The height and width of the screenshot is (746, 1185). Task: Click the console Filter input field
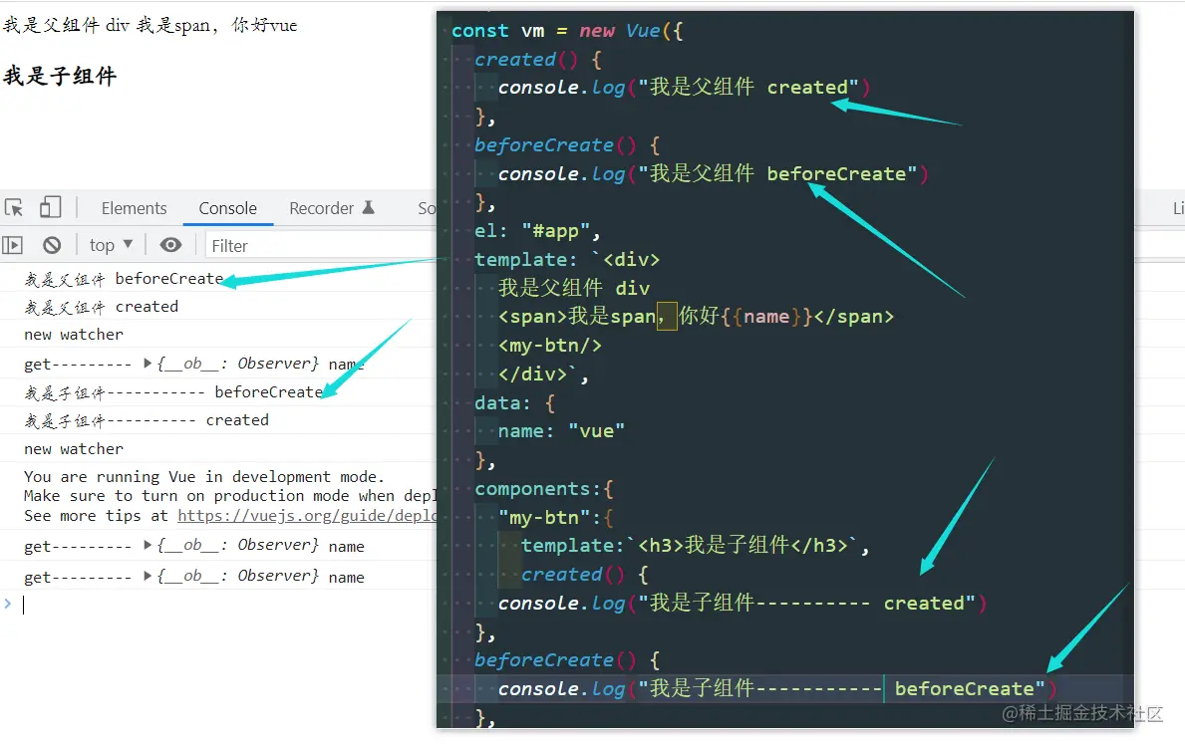pyautogui.click(x=321, y=245)
